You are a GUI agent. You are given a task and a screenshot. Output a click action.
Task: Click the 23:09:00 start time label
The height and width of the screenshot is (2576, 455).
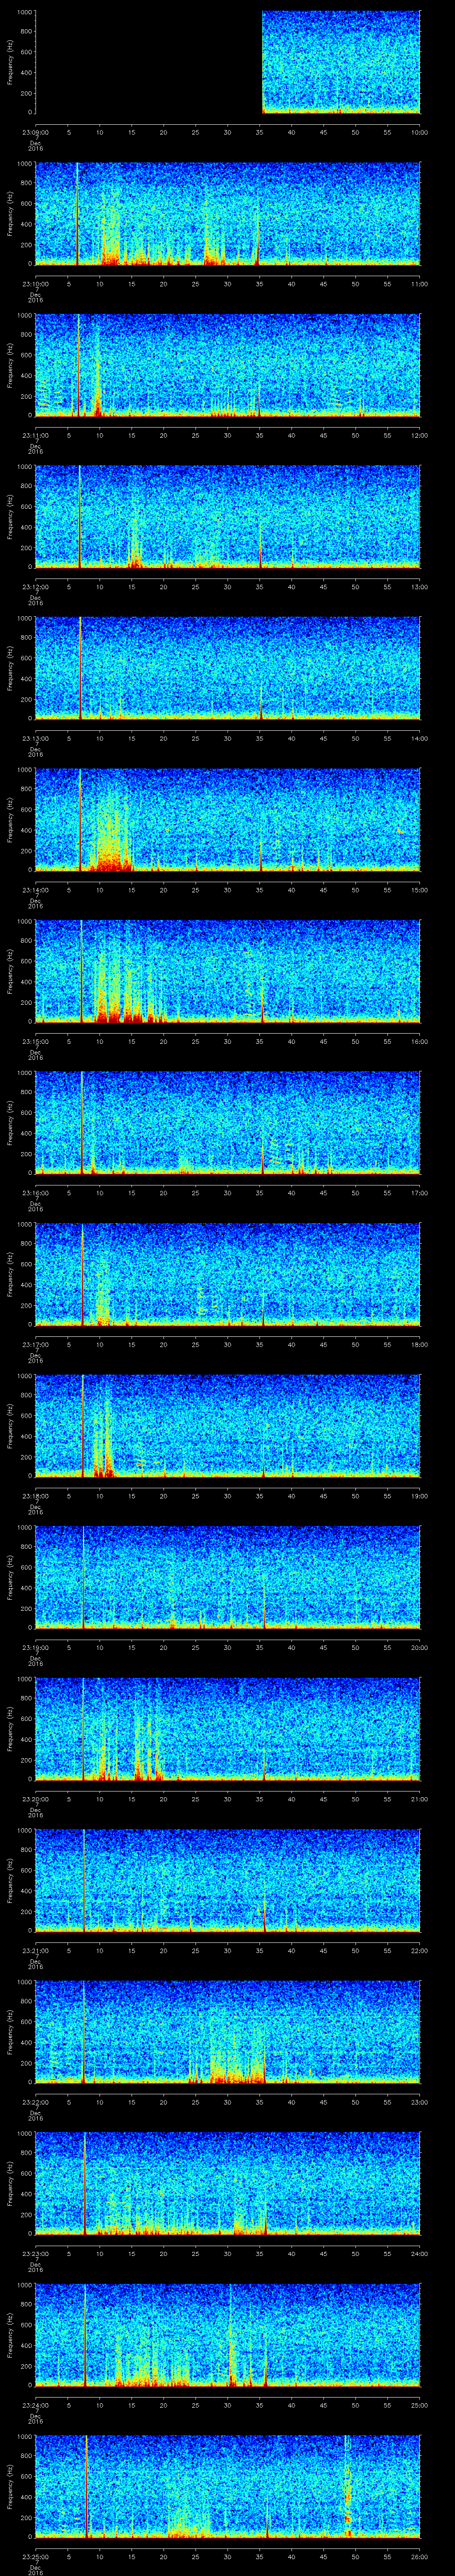36,132
